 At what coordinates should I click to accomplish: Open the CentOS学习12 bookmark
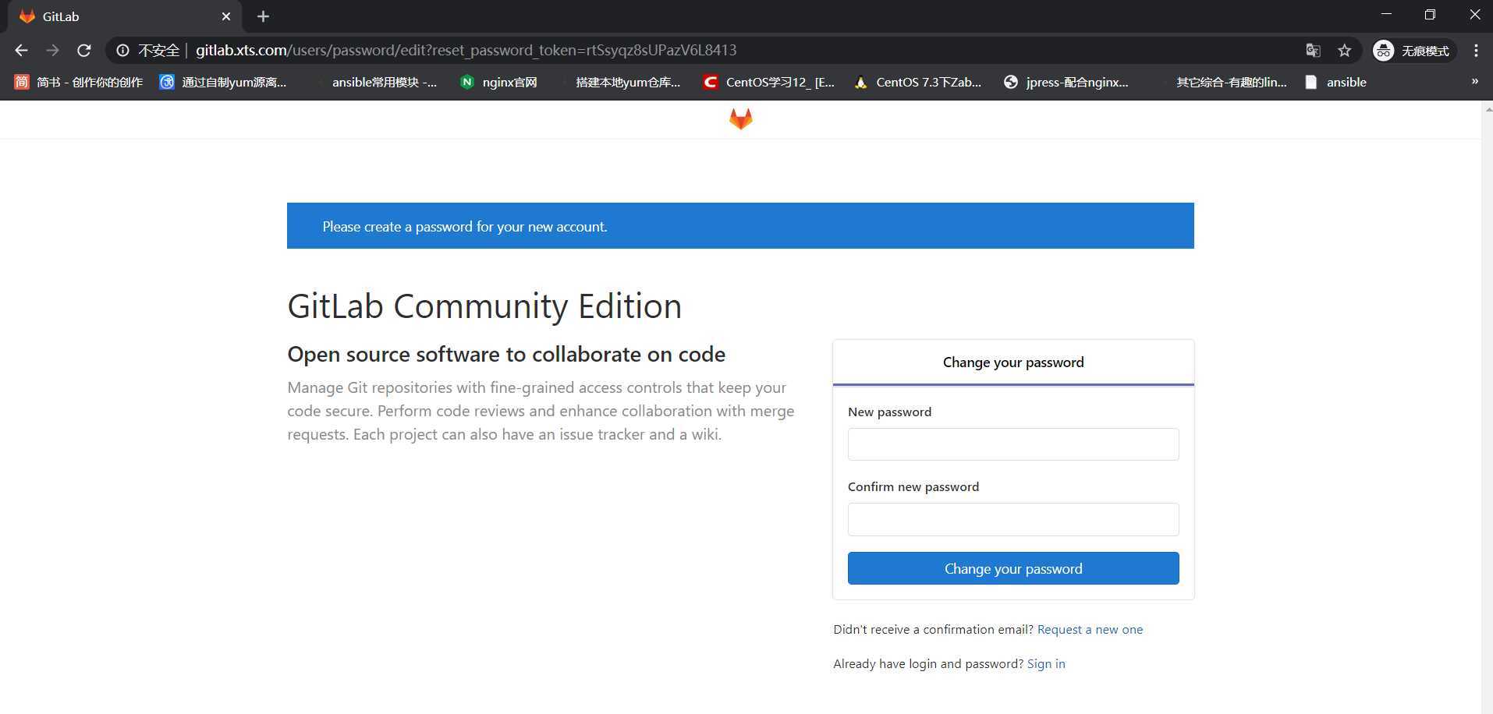[769, 82]
